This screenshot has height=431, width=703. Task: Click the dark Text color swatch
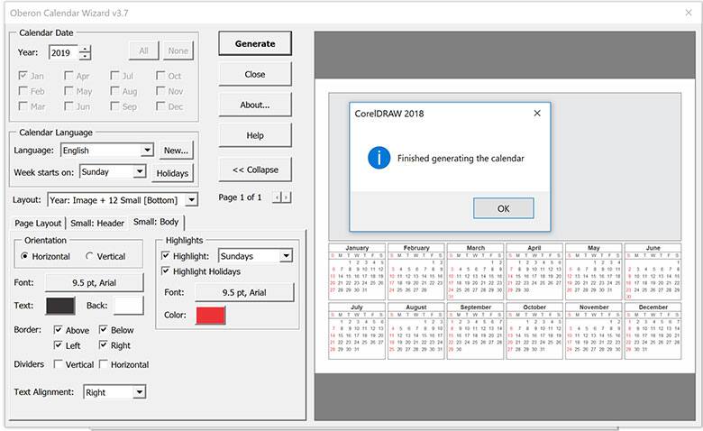59,306
